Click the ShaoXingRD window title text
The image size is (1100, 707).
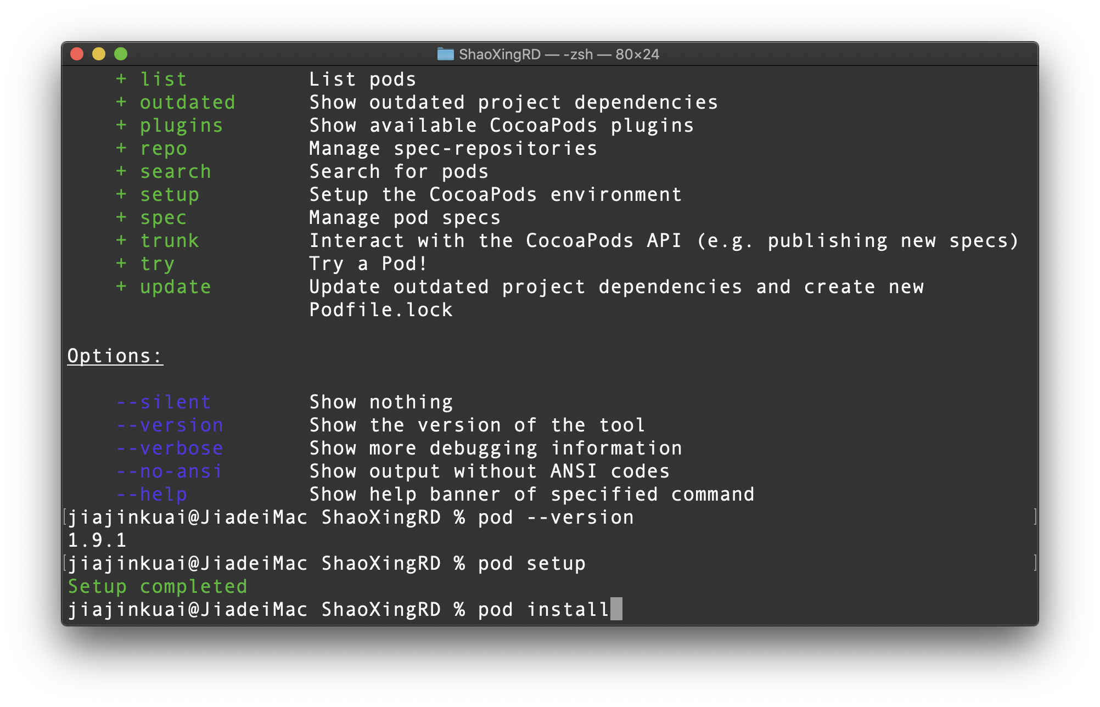coord(559,54)
